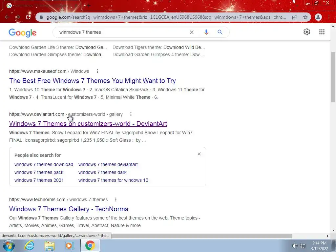Click the makeuseof.com breadcrumb URL
This screenshot has width=336, height=252.
49,71
